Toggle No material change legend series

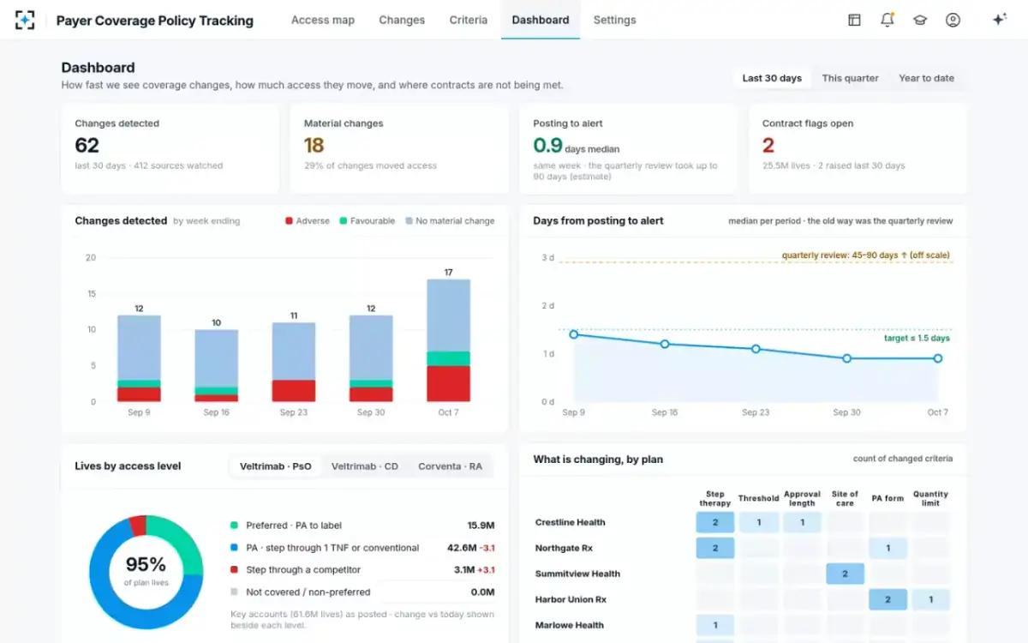[x=449, y=221]
